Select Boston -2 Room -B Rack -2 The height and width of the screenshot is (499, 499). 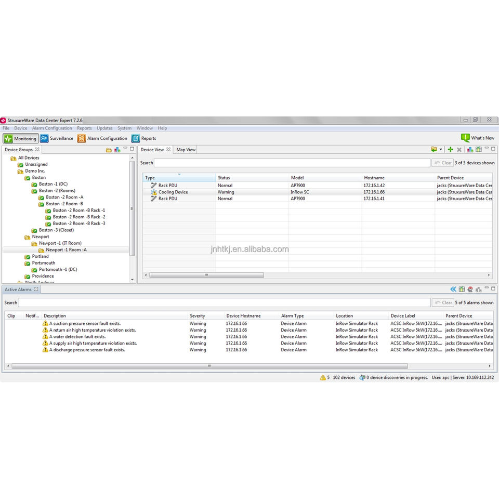point(79,217)
